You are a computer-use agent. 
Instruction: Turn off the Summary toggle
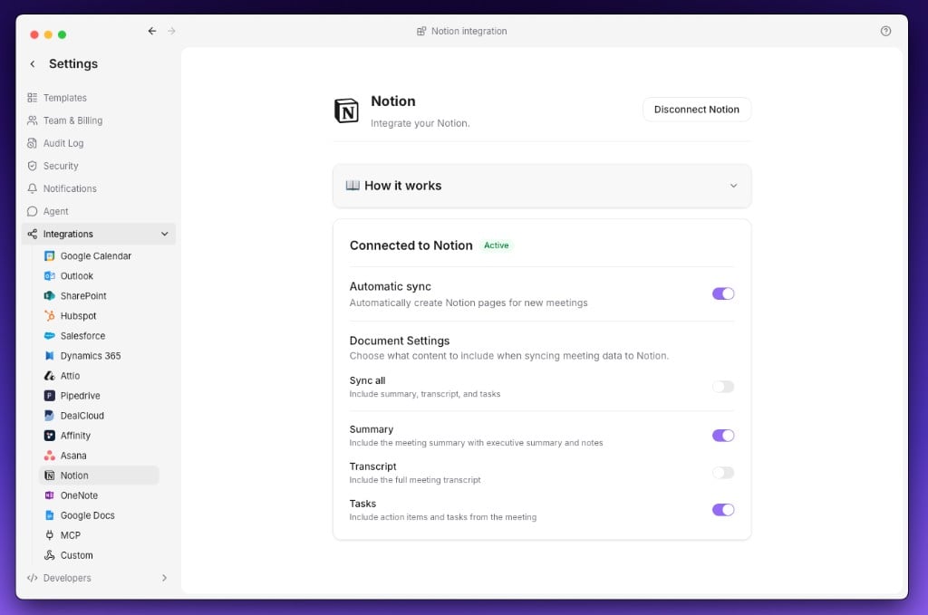point(722,436)
